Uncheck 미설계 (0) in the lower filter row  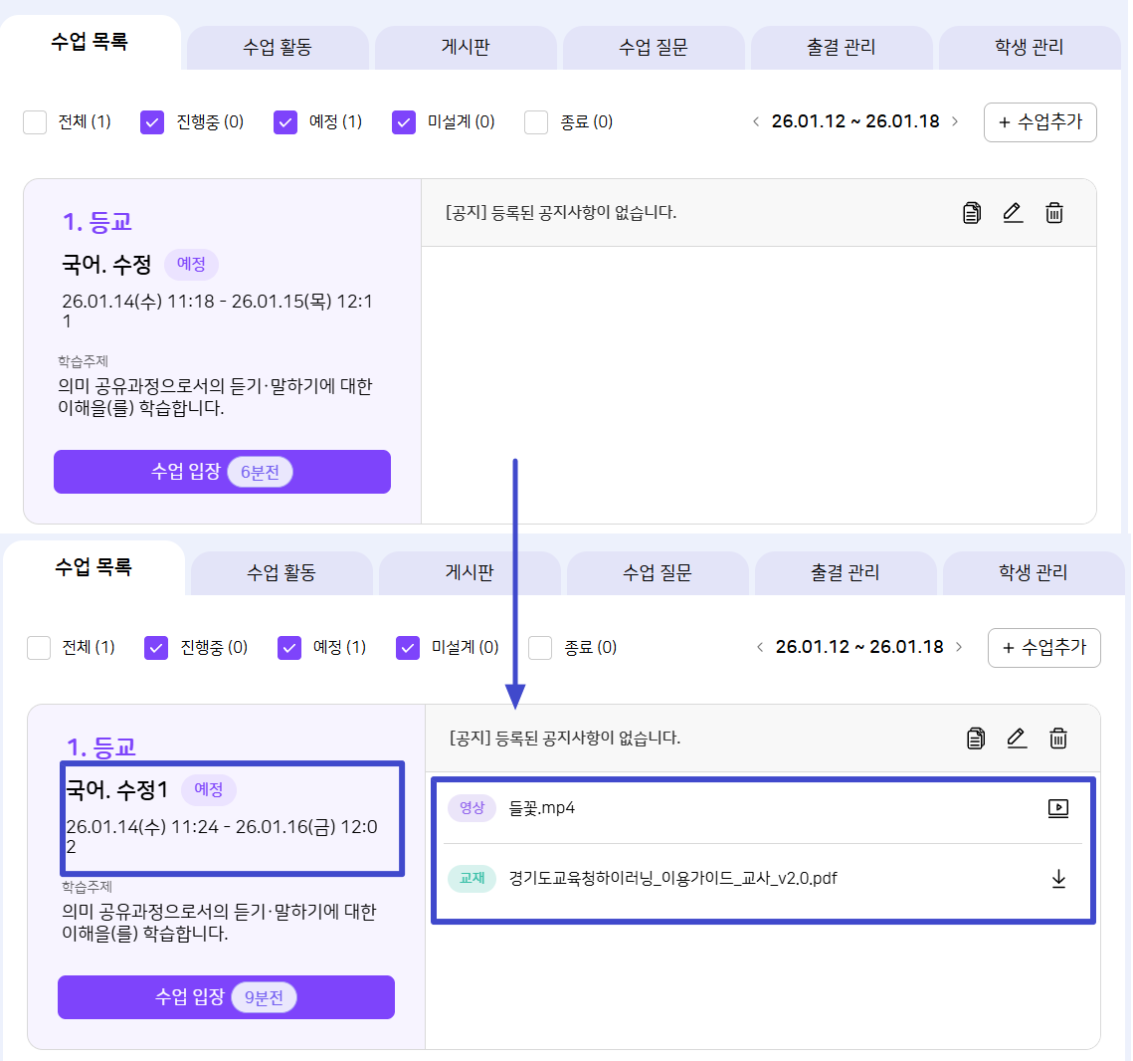click(x=408, y=648)
